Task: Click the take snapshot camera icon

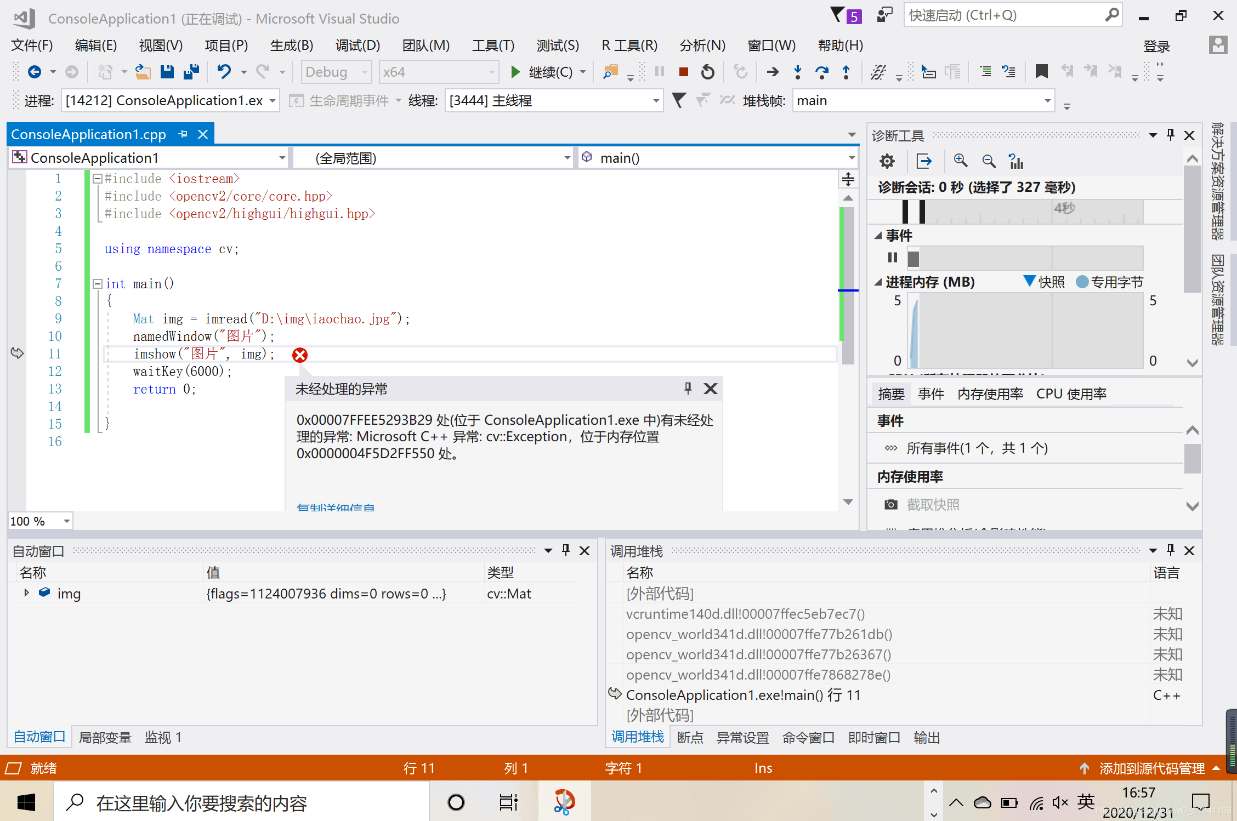Action: point(891,504)
